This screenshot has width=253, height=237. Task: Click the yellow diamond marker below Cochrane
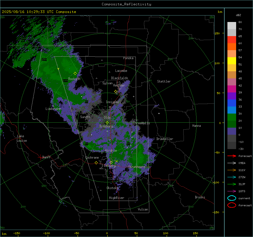(x=96, y=163)
